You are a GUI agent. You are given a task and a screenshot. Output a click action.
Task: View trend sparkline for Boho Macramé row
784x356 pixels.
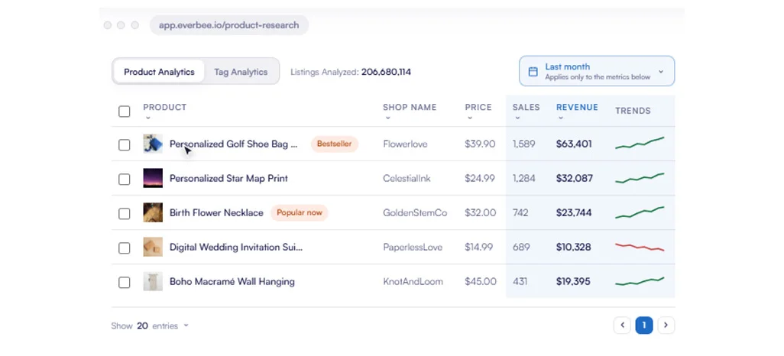(640, 281)
